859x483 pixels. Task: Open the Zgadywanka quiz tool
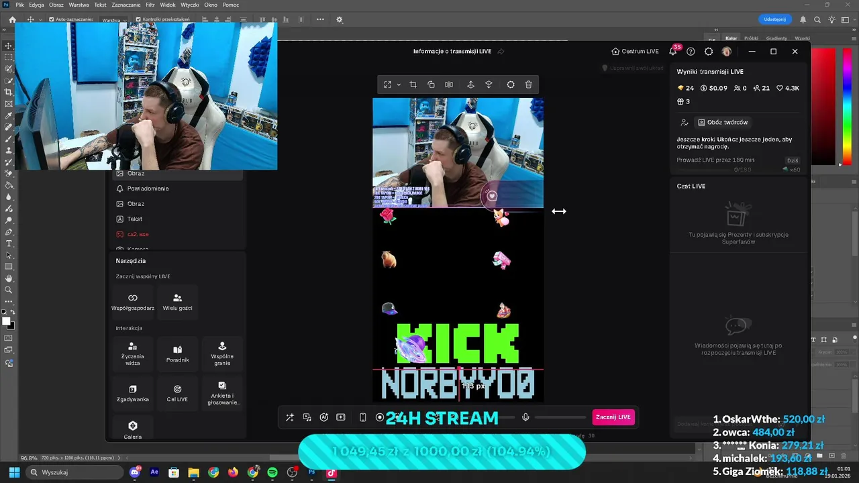point(133,393)
